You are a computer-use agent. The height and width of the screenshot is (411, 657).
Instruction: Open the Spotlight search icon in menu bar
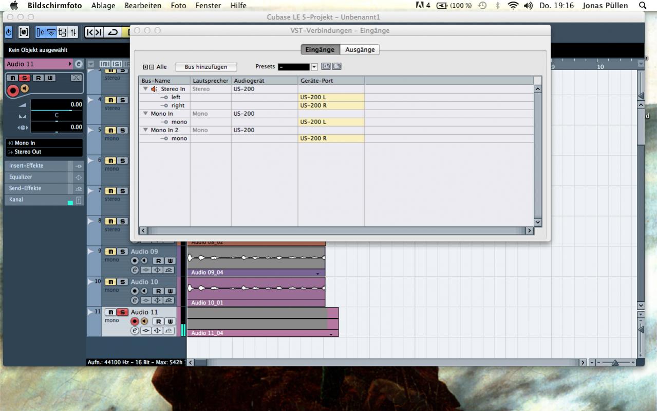[x=643, y=6]
